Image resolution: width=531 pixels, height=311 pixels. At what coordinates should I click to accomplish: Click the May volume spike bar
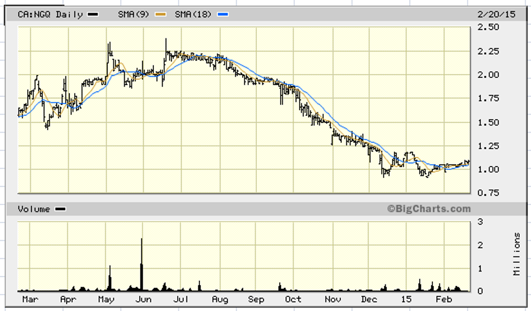(110, 277)
